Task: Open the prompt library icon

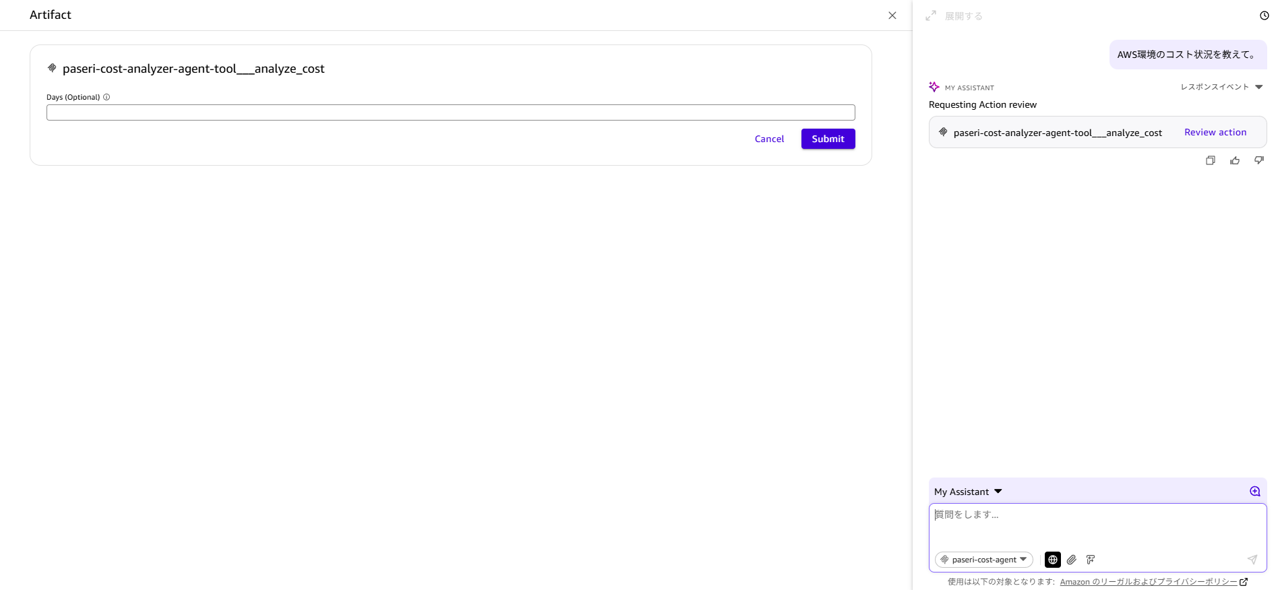Action: tap(1091, 560)
